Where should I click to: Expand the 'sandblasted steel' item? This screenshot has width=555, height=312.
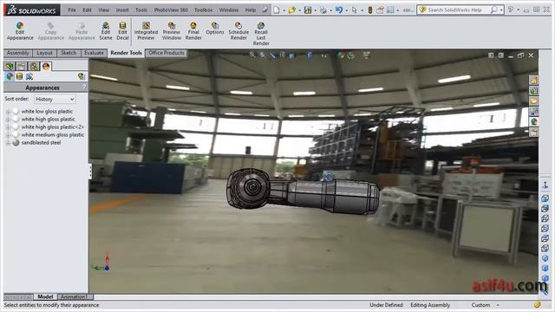(x=8, y=143)
